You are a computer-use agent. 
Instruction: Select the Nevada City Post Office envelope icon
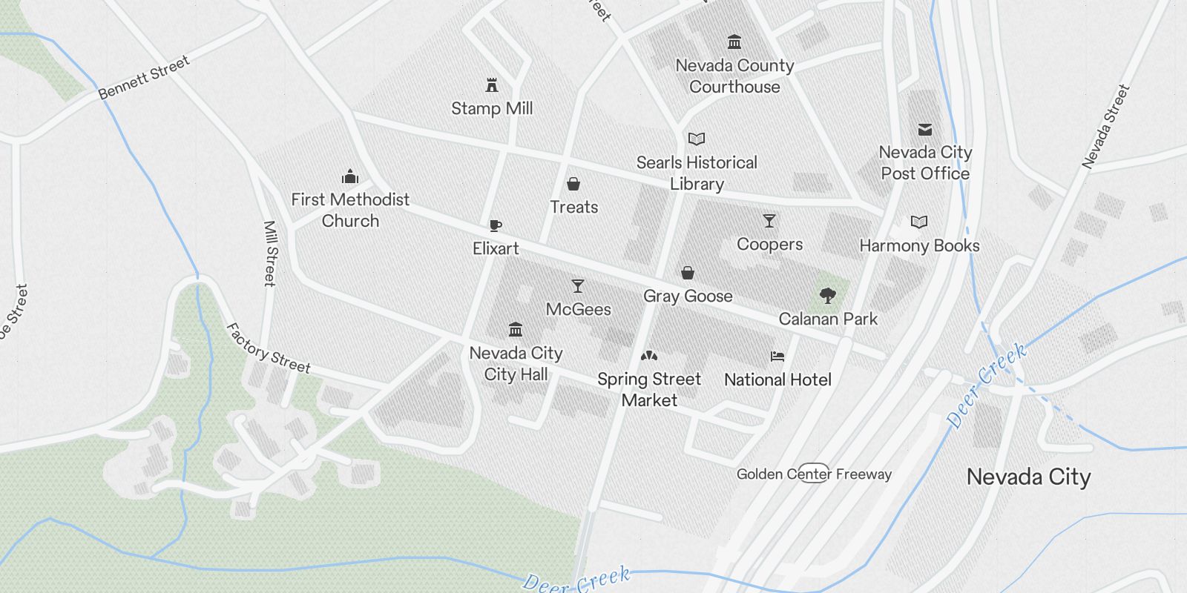[x=925, y=130]
